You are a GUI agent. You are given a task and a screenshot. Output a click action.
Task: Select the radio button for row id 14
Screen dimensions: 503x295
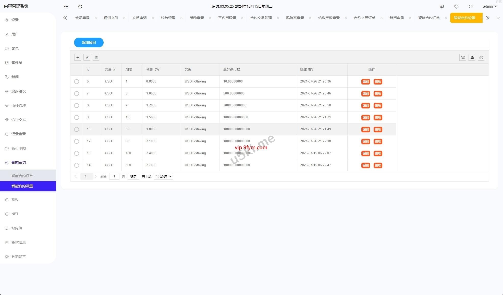[77, 165]
